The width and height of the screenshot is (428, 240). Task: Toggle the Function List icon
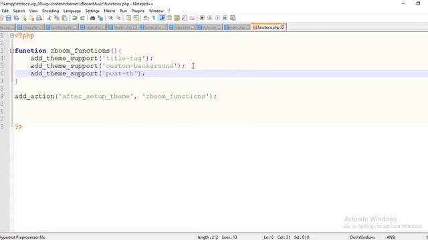(x=185, y=18)
